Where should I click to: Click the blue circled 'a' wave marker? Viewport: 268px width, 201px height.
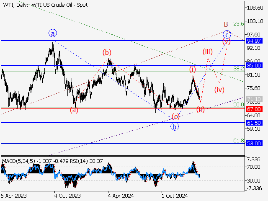[52, 33]
